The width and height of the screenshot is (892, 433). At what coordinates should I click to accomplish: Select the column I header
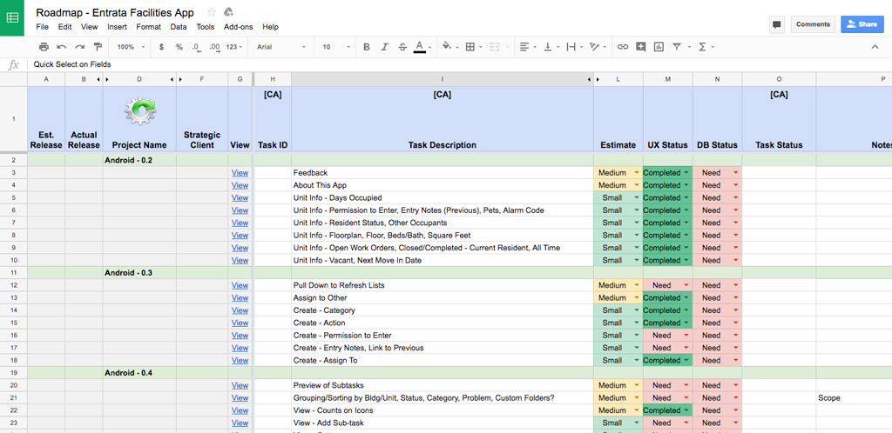pos(442,79)
